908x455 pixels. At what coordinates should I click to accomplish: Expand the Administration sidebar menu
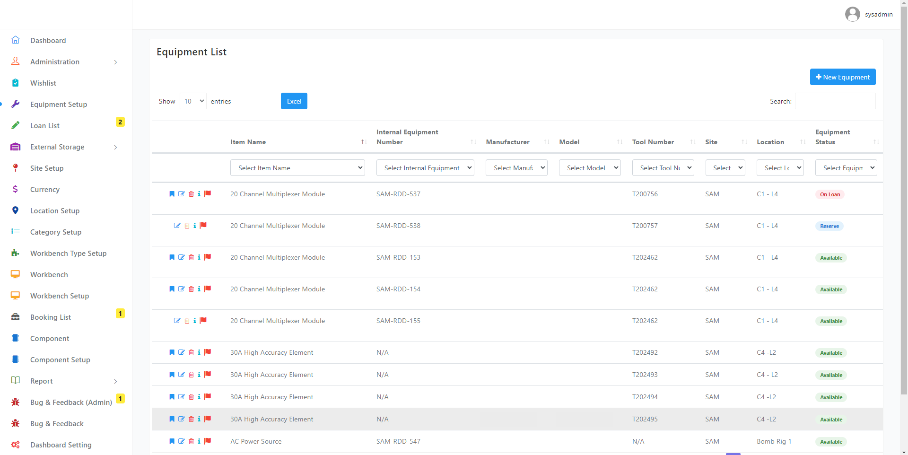pyautogui.click(x=66, y=62)
